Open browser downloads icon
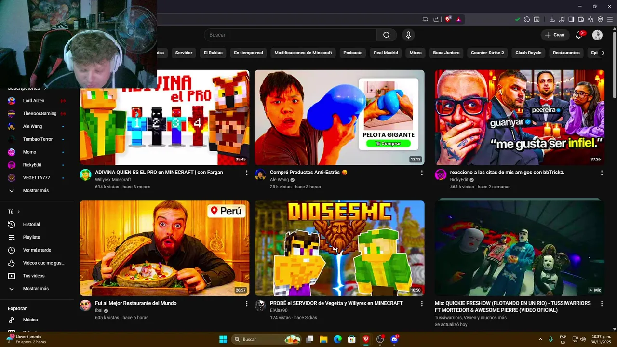The width and height of the screenshot is (617, 347). 552,19
